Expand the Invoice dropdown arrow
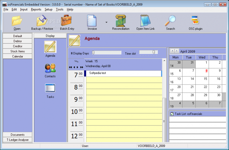 [107, 22]
